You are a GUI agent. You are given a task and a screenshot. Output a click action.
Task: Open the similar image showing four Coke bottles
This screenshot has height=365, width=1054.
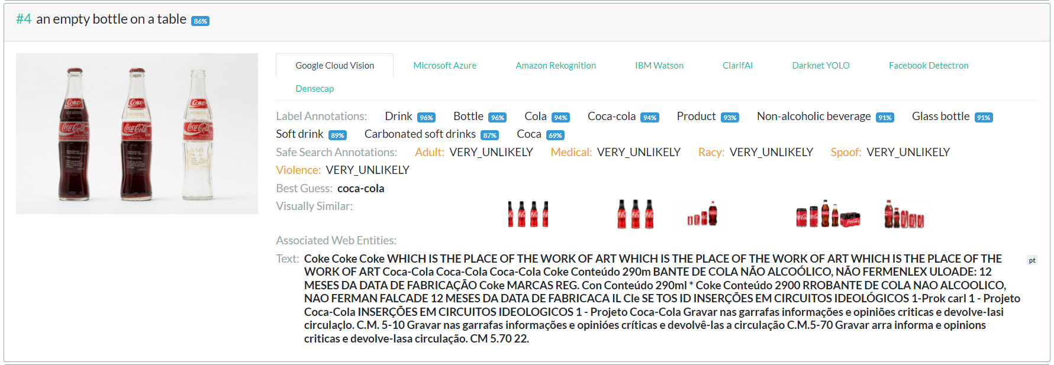click(x=528, y=214)
